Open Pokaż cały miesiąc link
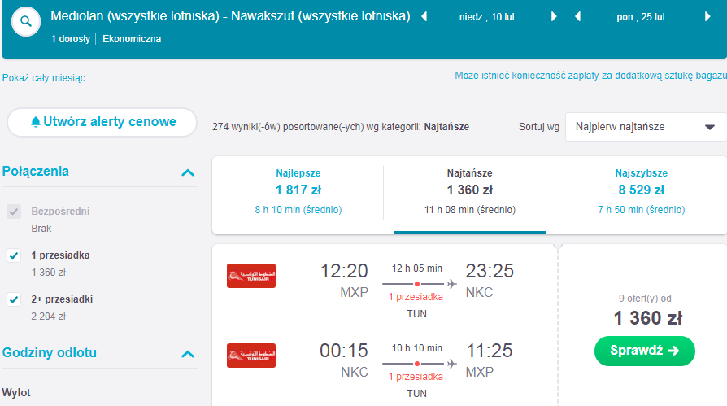 pos(44,78)
